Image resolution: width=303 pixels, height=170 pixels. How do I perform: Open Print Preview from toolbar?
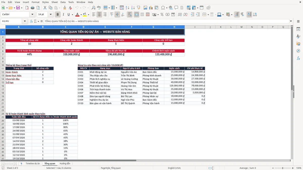tap(38, 8)
